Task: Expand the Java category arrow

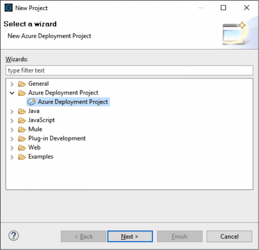Action: (12, 111)
